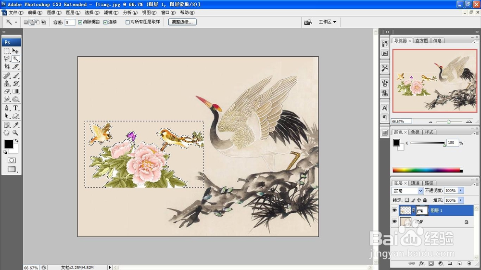Select the Zoom tool
This screenshot has width=481, height=270.
16,133
